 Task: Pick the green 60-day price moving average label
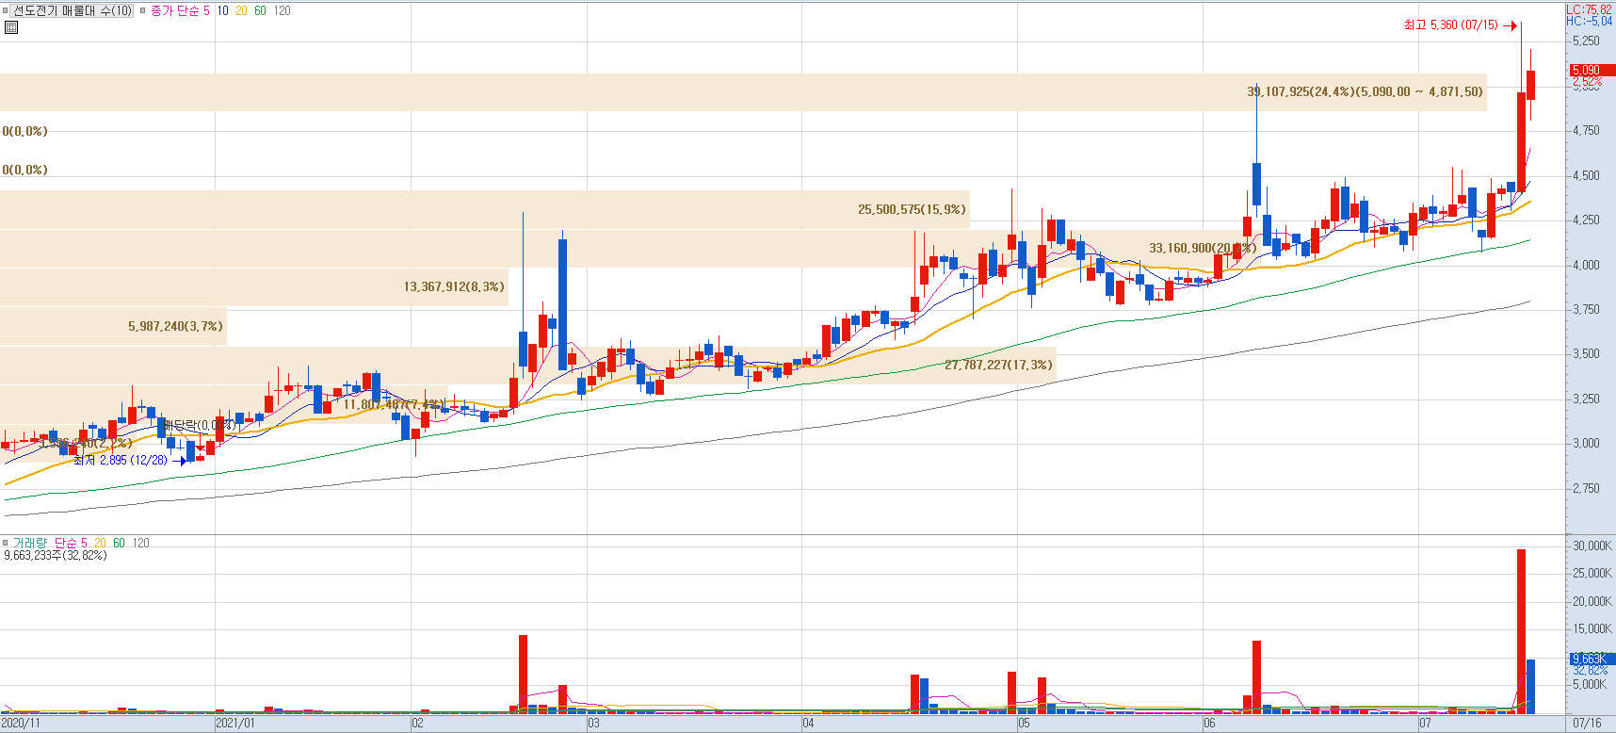click(x=260, y=11)
